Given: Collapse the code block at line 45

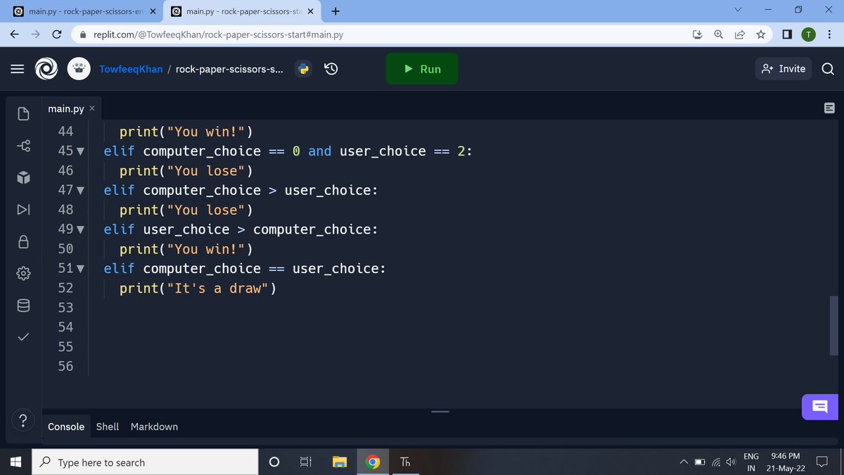Looking at the screenshot, I should (79, 151).
